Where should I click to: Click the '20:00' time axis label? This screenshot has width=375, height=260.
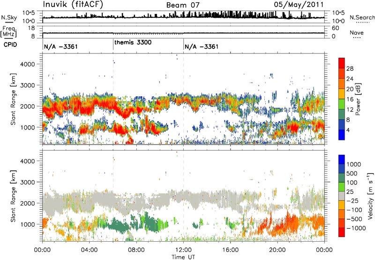(x=277, y=250)
